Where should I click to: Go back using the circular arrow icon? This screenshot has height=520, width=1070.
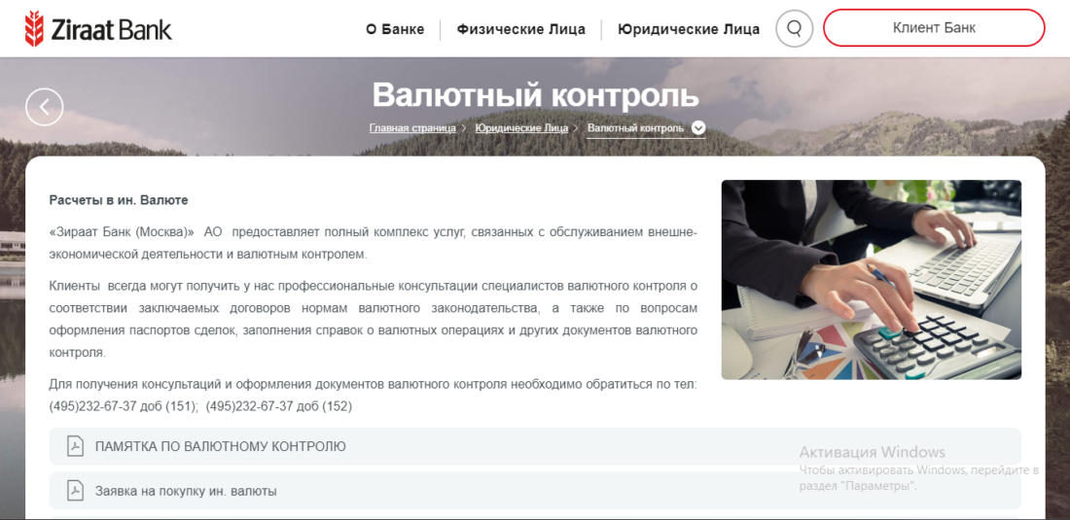(x=45, y=107)
